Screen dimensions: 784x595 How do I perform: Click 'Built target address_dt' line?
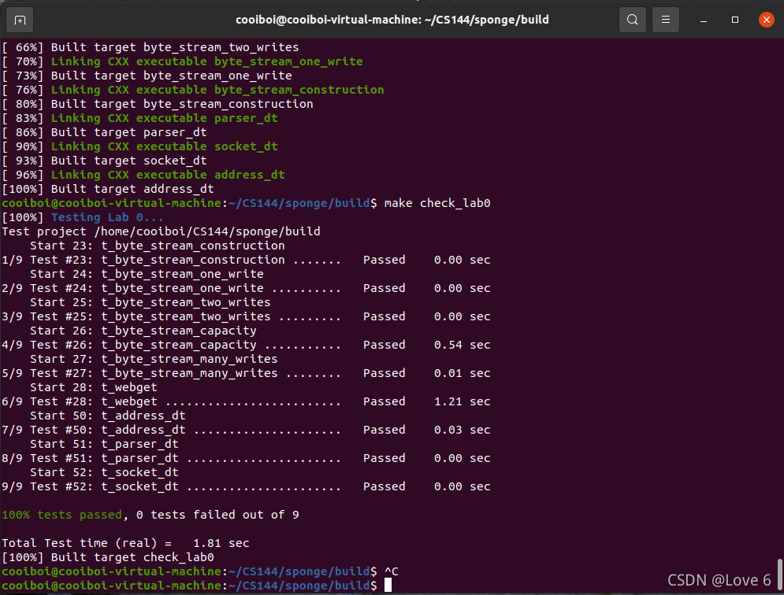pos(108,190)
